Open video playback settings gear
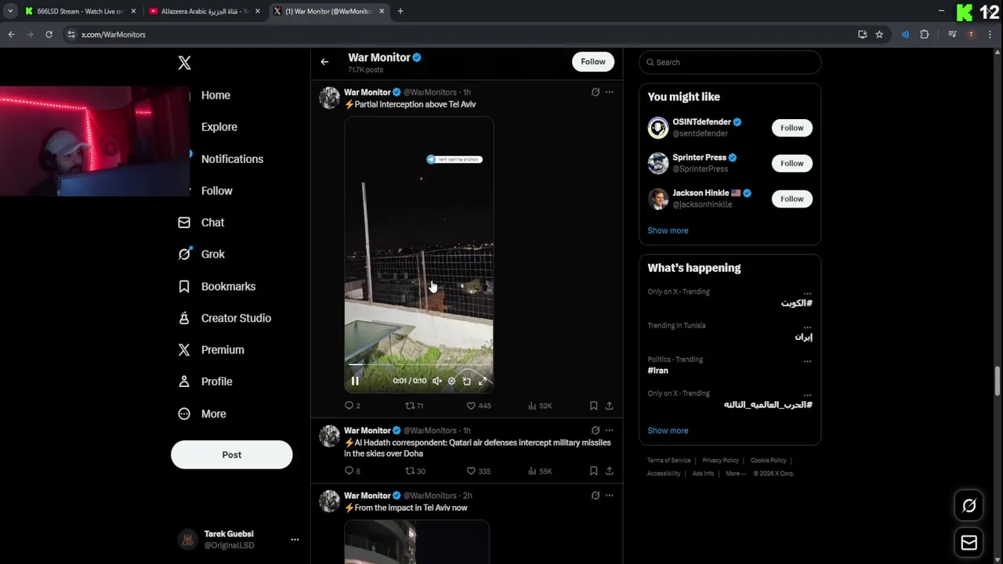This screenshot has height=564, width=1003. point(451,381)
